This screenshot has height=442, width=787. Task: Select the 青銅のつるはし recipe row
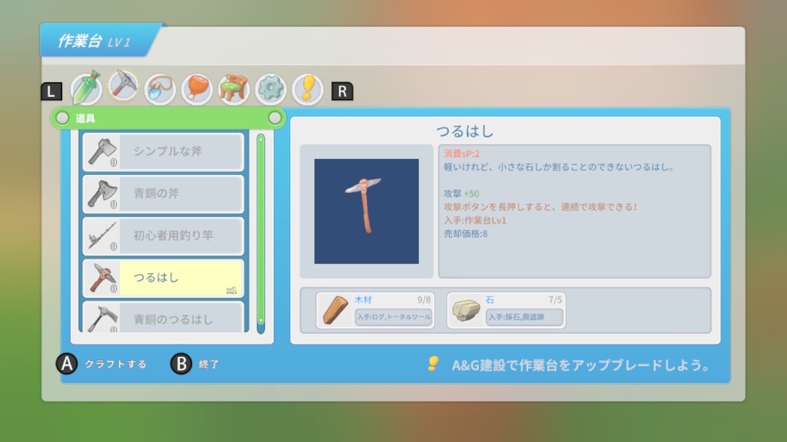pyautogui.click(x=163, y=317)
